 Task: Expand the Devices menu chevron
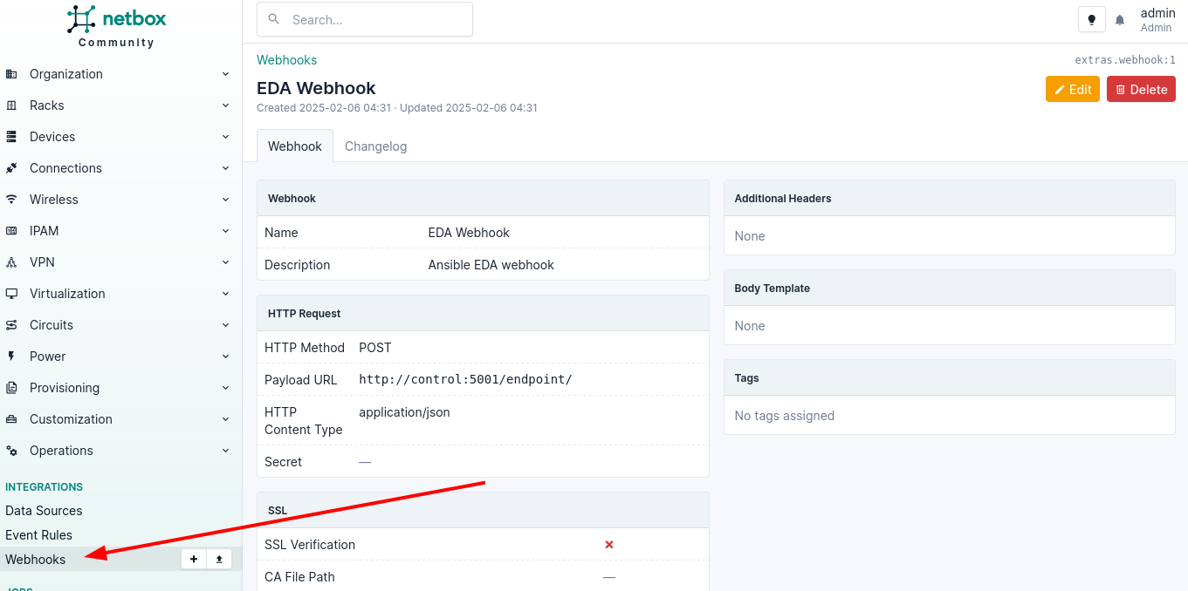click(225, 137)
